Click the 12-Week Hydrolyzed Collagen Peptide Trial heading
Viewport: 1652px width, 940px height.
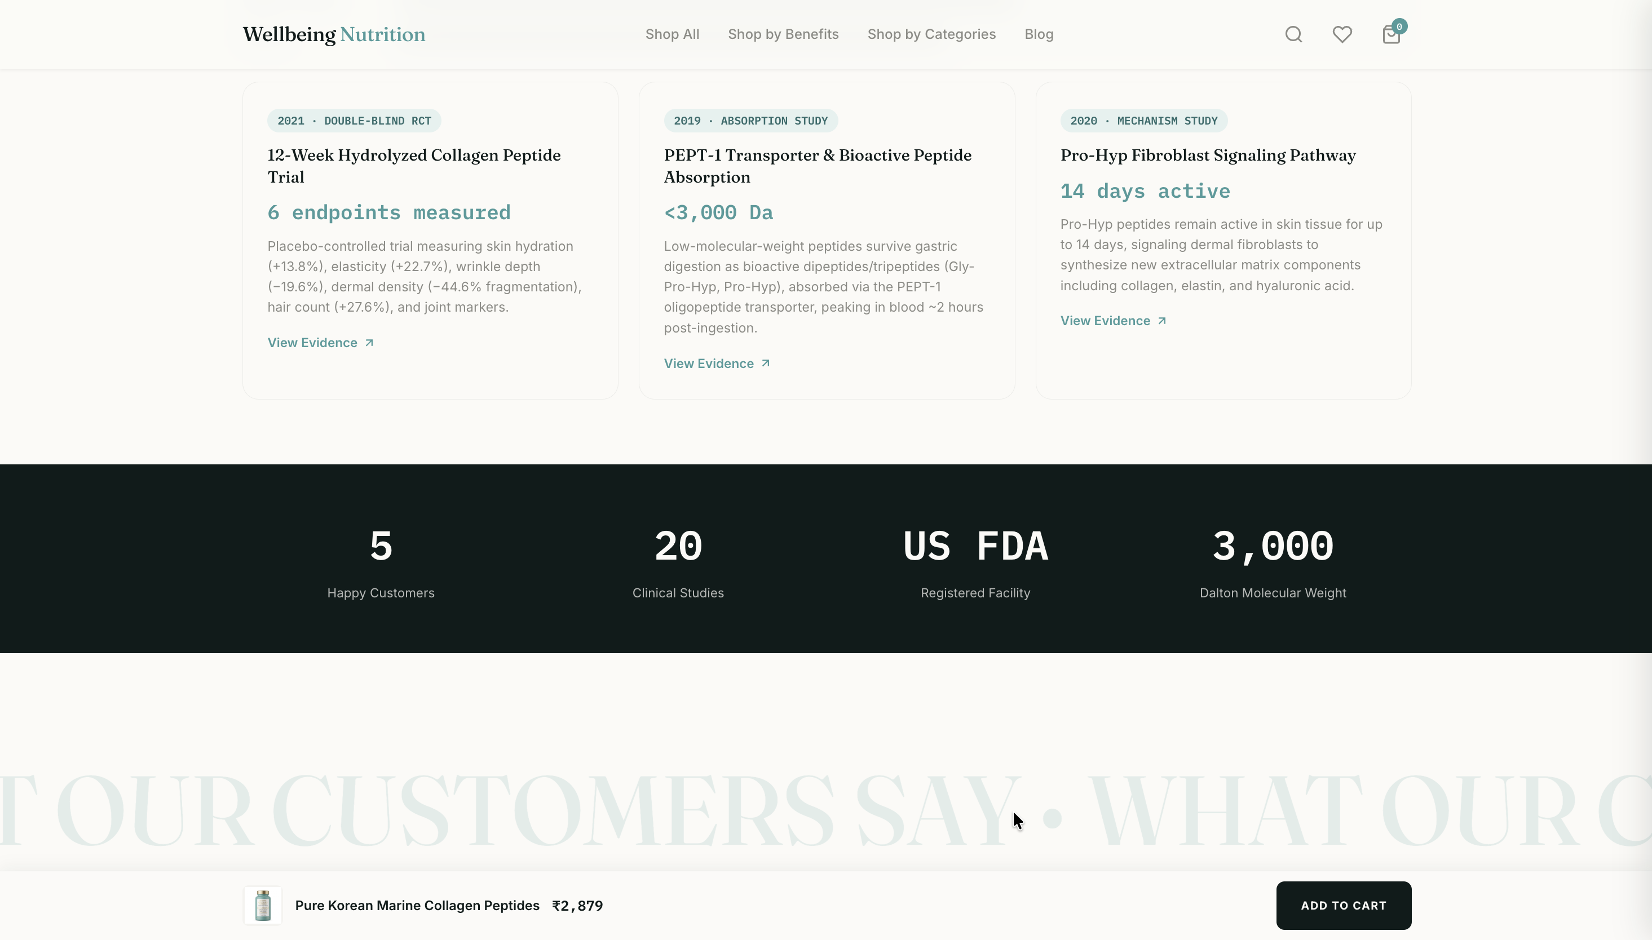tap(414, 166)
